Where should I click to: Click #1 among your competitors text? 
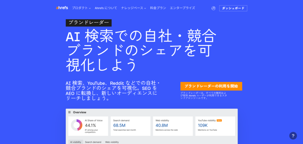coord(91,131)
